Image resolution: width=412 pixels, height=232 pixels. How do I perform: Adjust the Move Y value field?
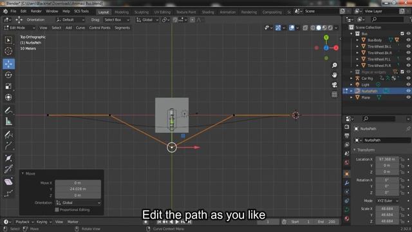(x=78, y=189)
